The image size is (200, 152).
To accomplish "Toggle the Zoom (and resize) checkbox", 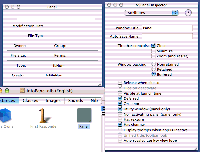I will [x=153, y=56].
